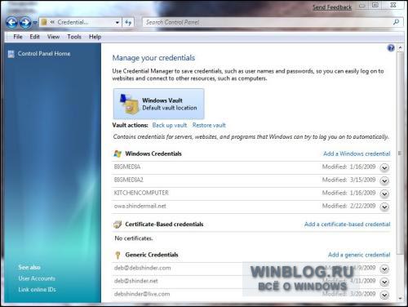Open Control Panel Home
This screenshot has height=307, width=408.
tap(44, 54)
